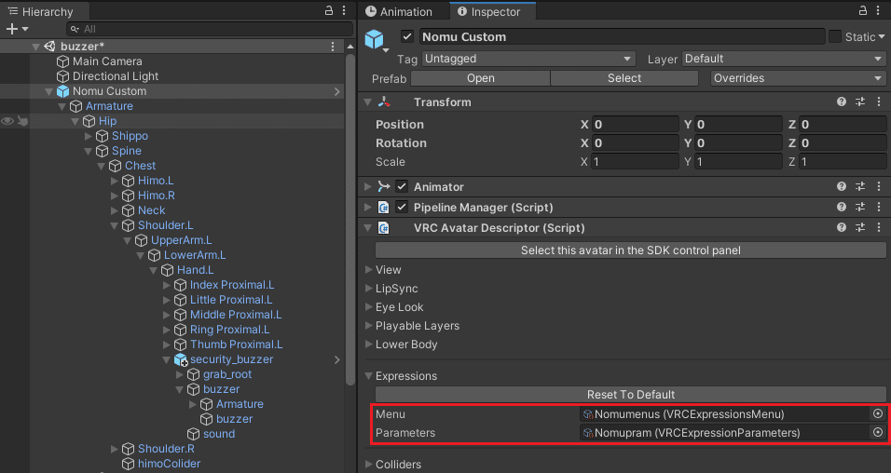
Task: Click the prefab Open button
Action: [480, 78]
